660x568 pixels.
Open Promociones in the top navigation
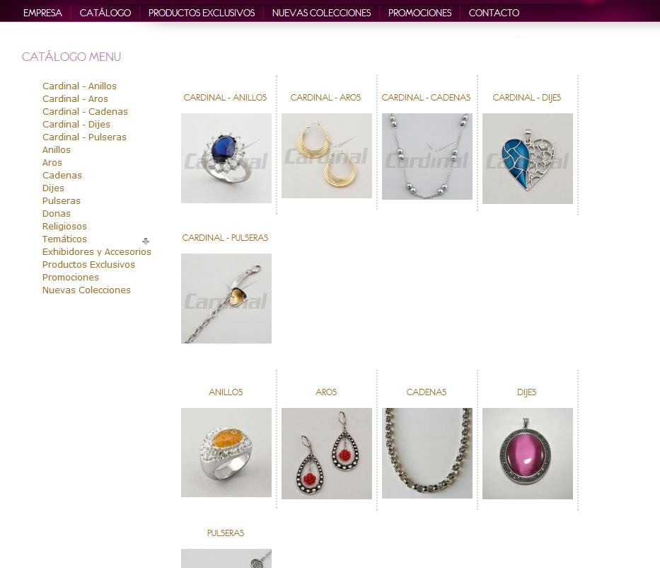(419, 13)
